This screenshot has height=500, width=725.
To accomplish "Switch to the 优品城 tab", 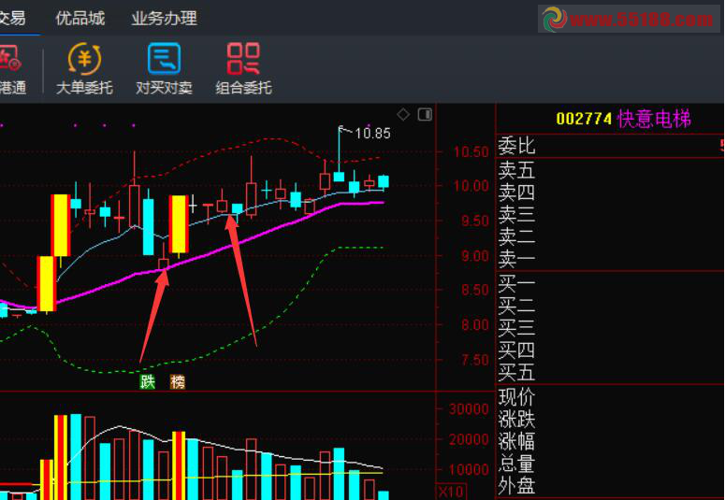I will tap(80, 18).
